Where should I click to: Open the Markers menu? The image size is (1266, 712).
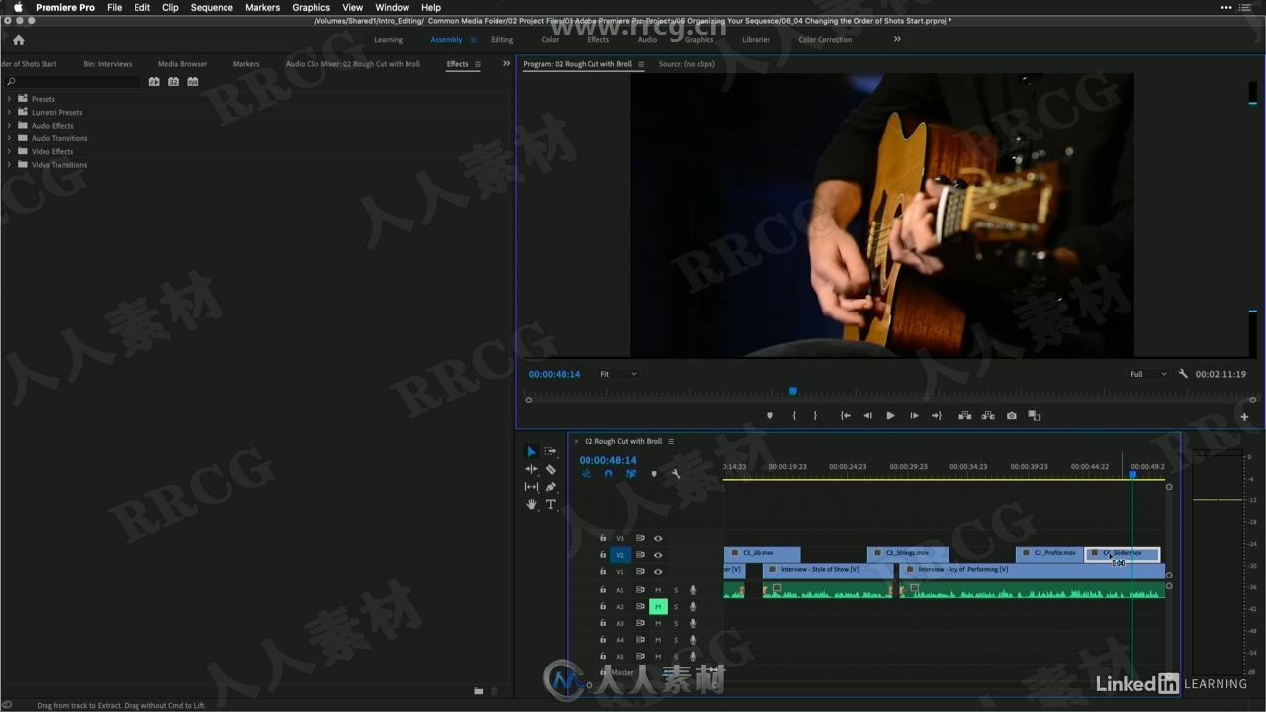[262, 7]
